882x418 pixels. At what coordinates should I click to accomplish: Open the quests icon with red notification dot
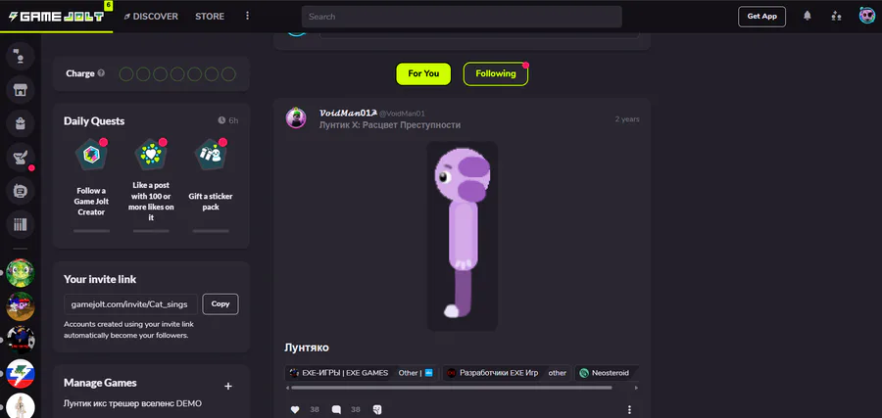(x=21, y=158)
